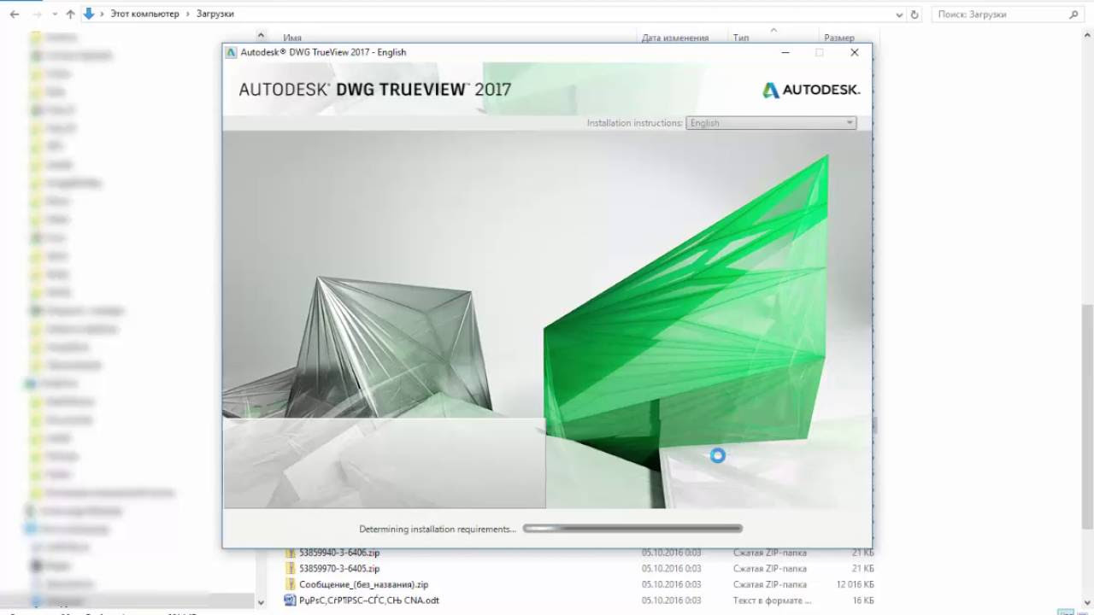Click into the 'Поиск: Загрузки' search field
The height and width of the screenshot is (615, 1094).
coord(1000,15)
